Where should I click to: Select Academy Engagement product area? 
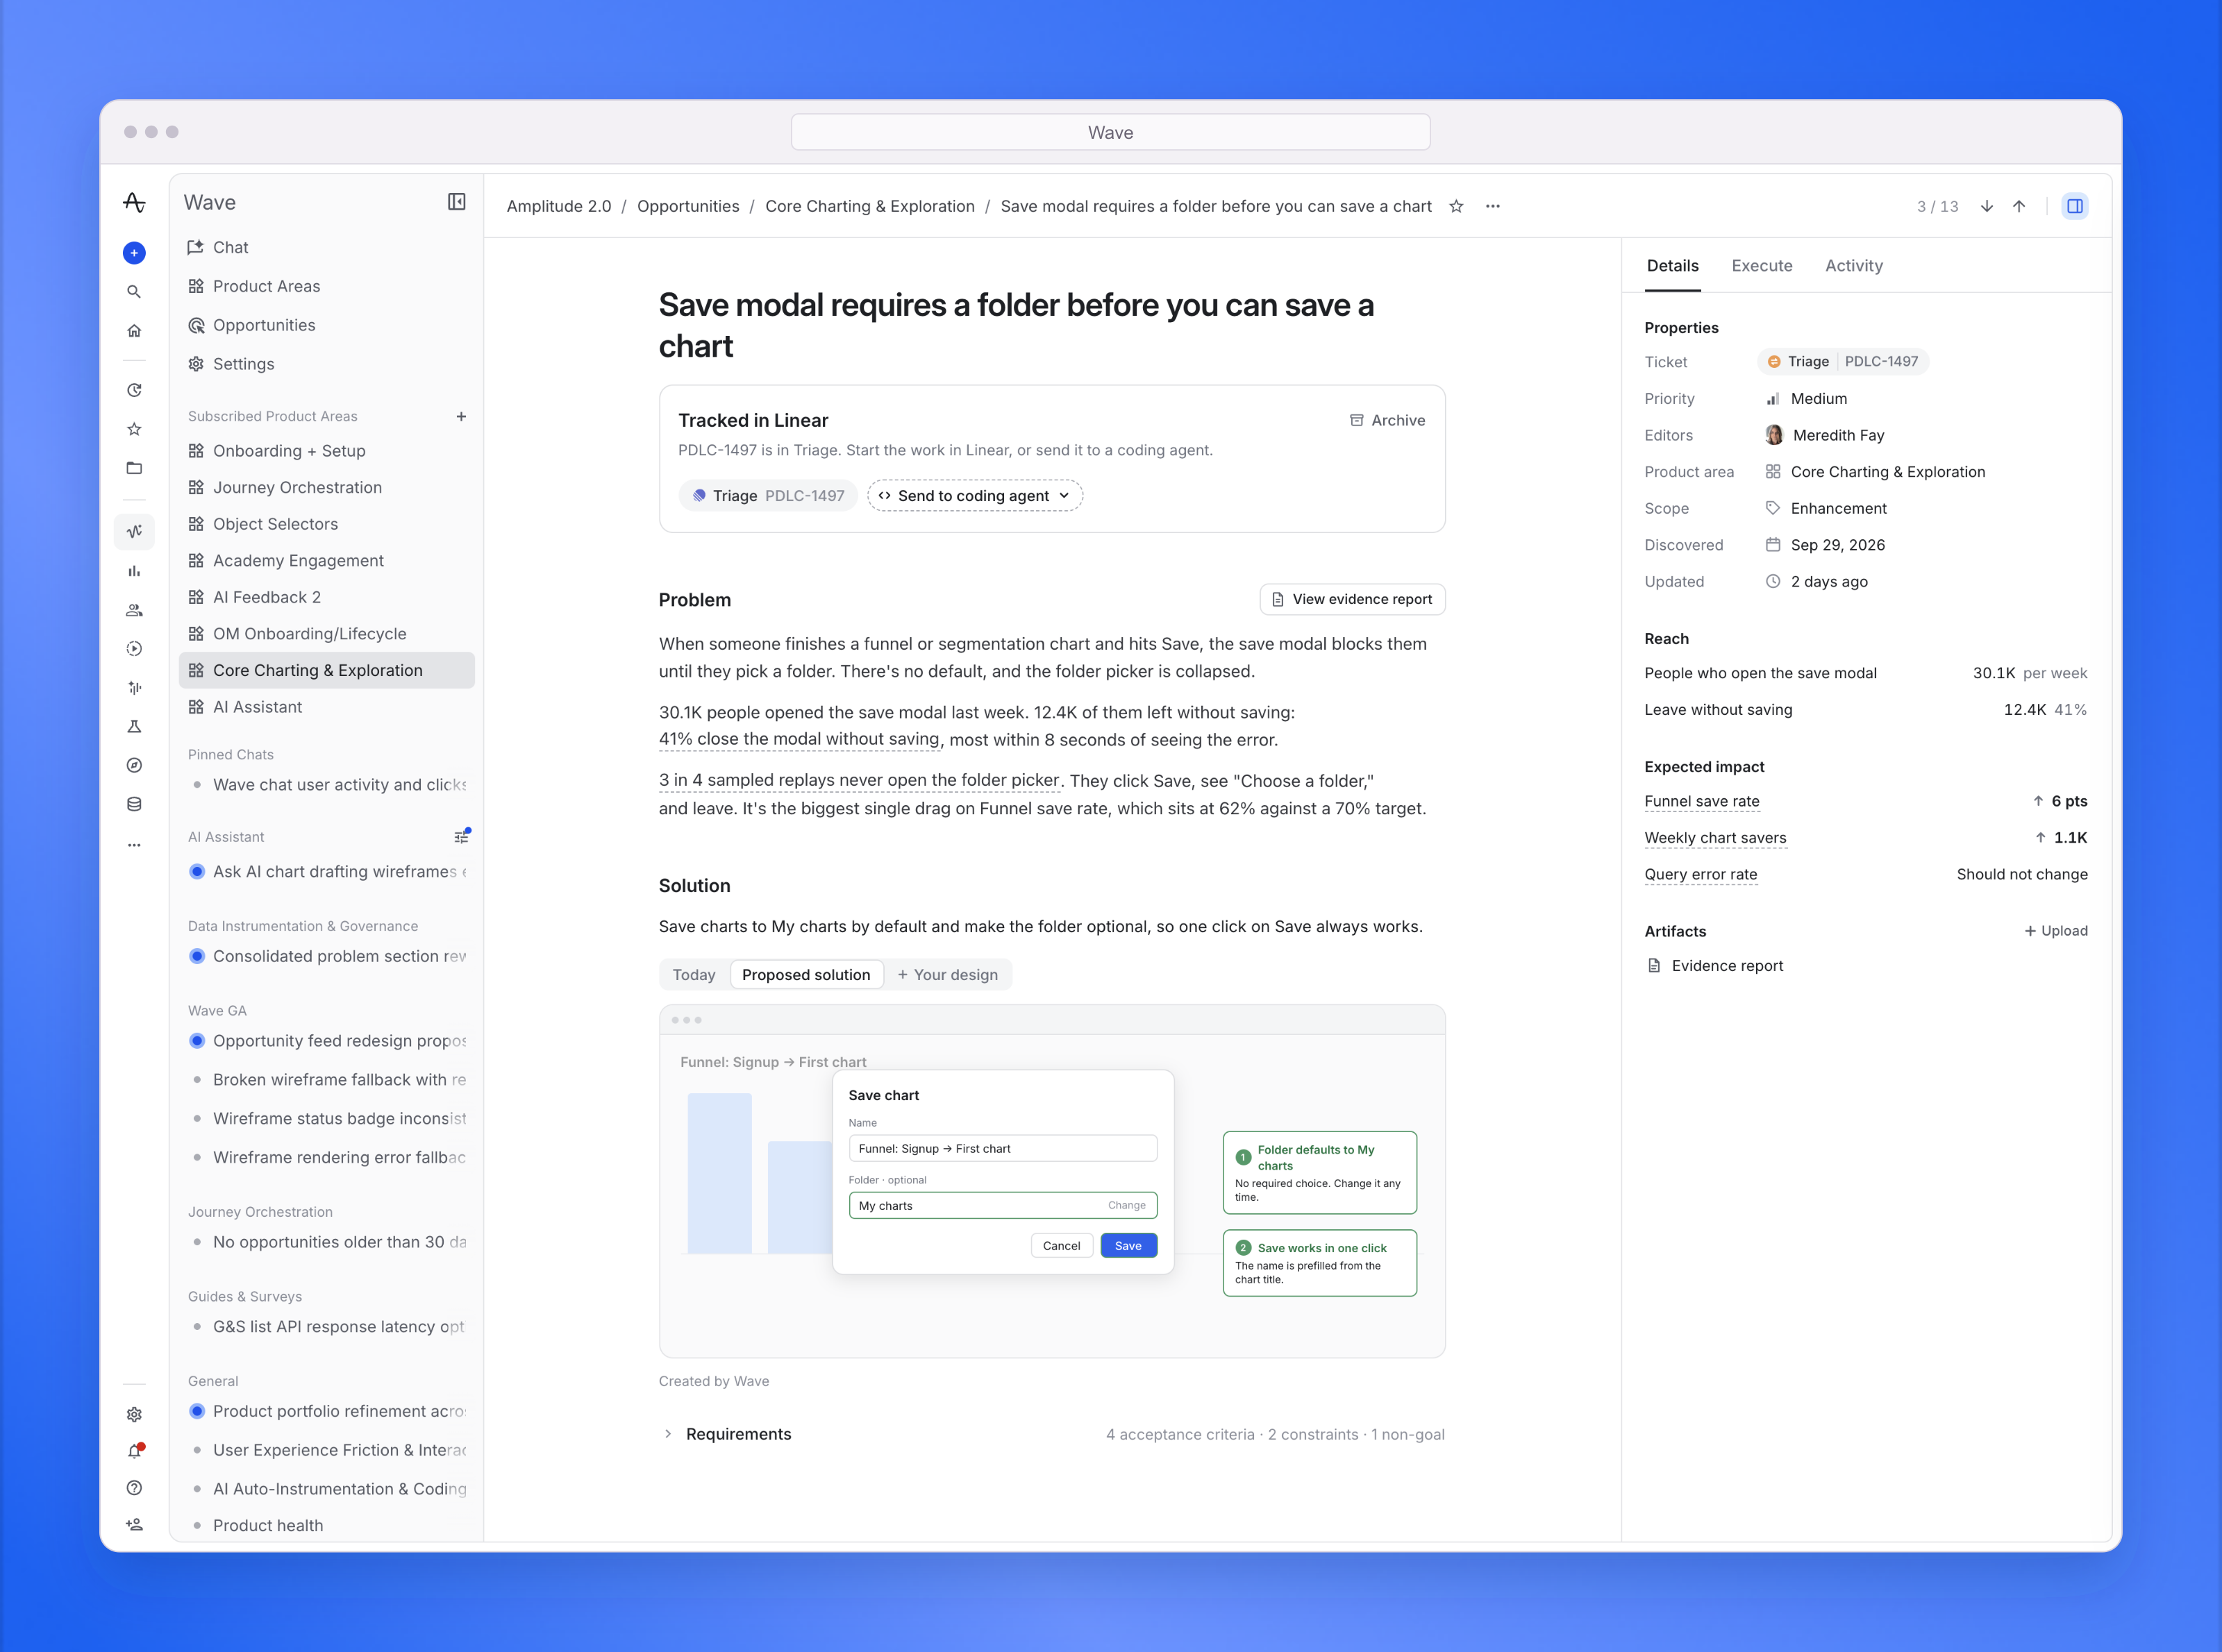[326, 561]
